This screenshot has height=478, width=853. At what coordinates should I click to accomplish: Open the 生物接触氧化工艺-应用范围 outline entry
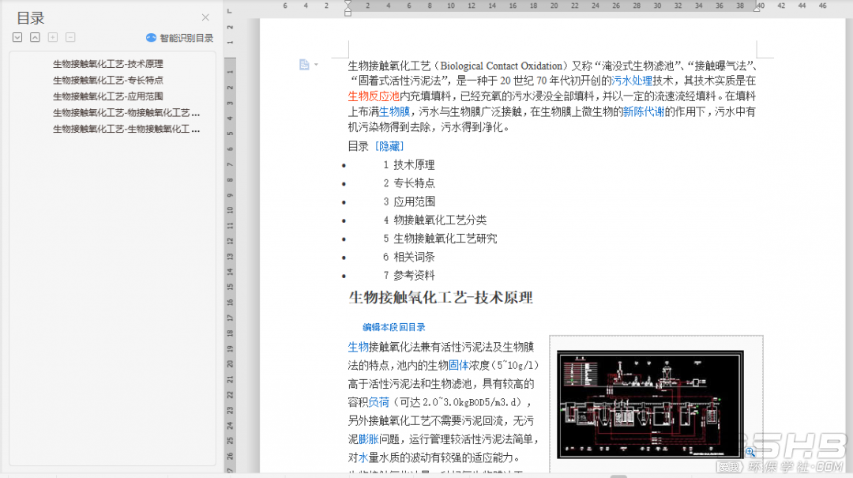(107, 96)
